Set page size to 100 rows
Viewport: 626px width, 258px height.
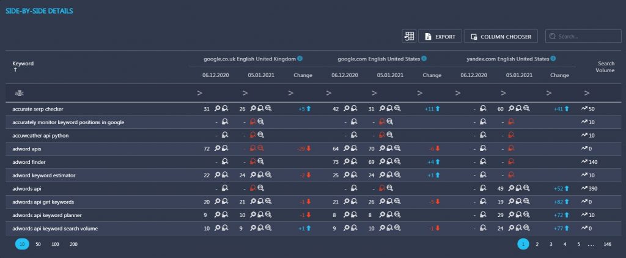click(55, 244)
